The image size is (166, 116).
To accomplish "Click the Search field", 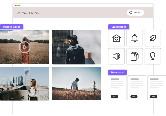I will pyautogui.click(x=136, y=12).
